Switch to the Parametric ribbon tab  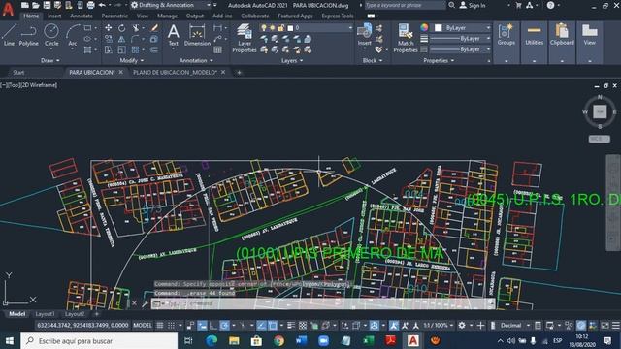click(x=114, y=16)
